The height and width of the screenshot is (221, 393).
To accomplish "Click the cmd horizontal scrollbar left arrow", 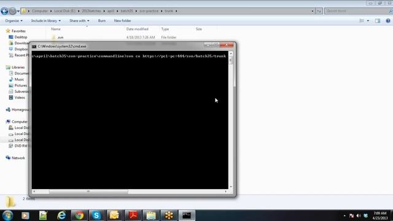I will click(34, 192).
